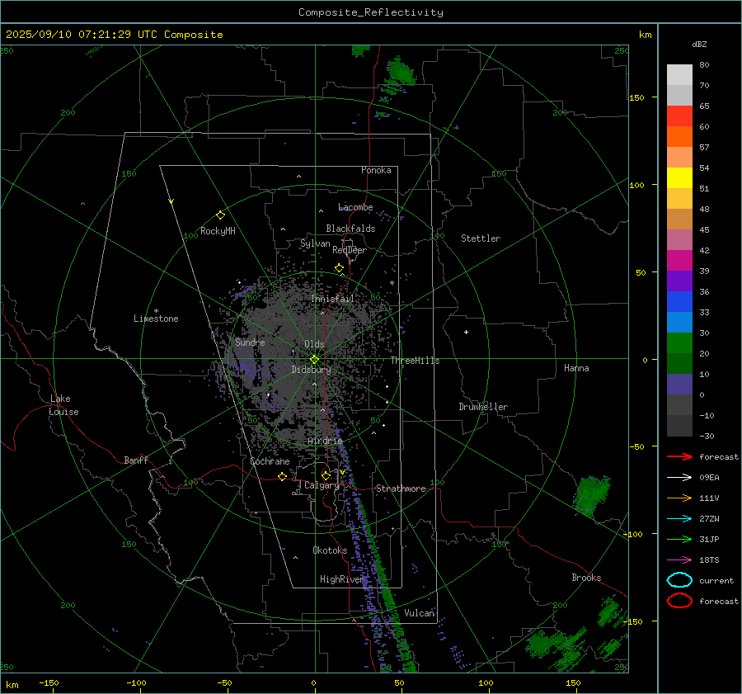This screenshot has height=694, width=742.
Task: Click the Vulcan city label
Action: click(x=420, y=613)
